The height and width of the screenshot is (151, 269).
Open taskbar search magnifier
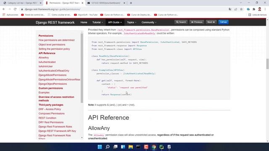tap(108, 147)
